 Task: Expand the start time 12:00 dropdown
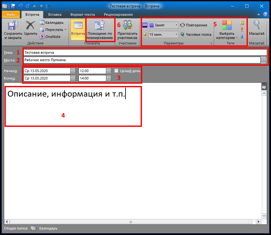tap(109, 71)
